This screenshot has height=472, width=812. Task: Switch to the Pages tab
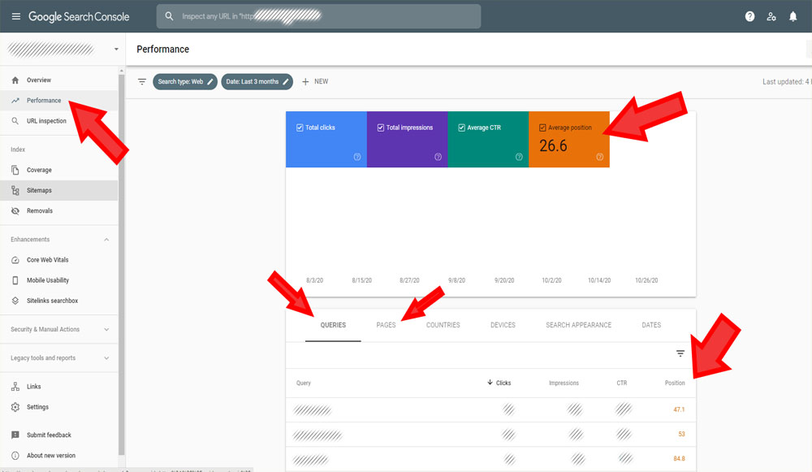pos(386,325)
